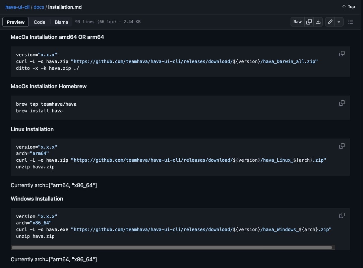The height and width of the screenshot is (268, 363).
Task: Click unzip hava.zip in the Windows block
Action: pyautogui.click(x=35, y=236)
